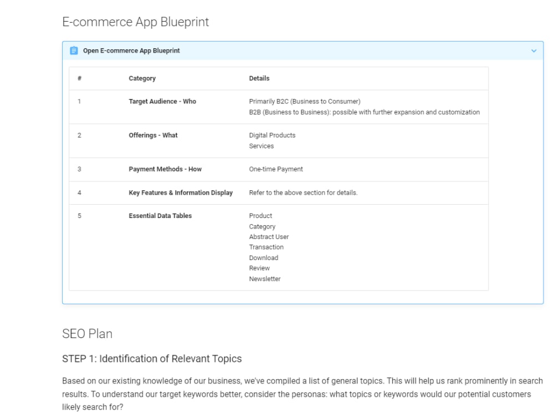Click row number 4 in the table
Image resolution: width=554 pixels, height=415 pixels.
(x=79, y=193)
